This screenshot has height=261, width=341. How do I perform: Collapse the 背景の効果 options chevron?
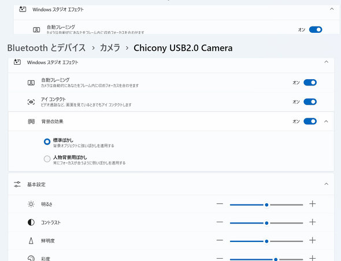(x=326, y=121)
